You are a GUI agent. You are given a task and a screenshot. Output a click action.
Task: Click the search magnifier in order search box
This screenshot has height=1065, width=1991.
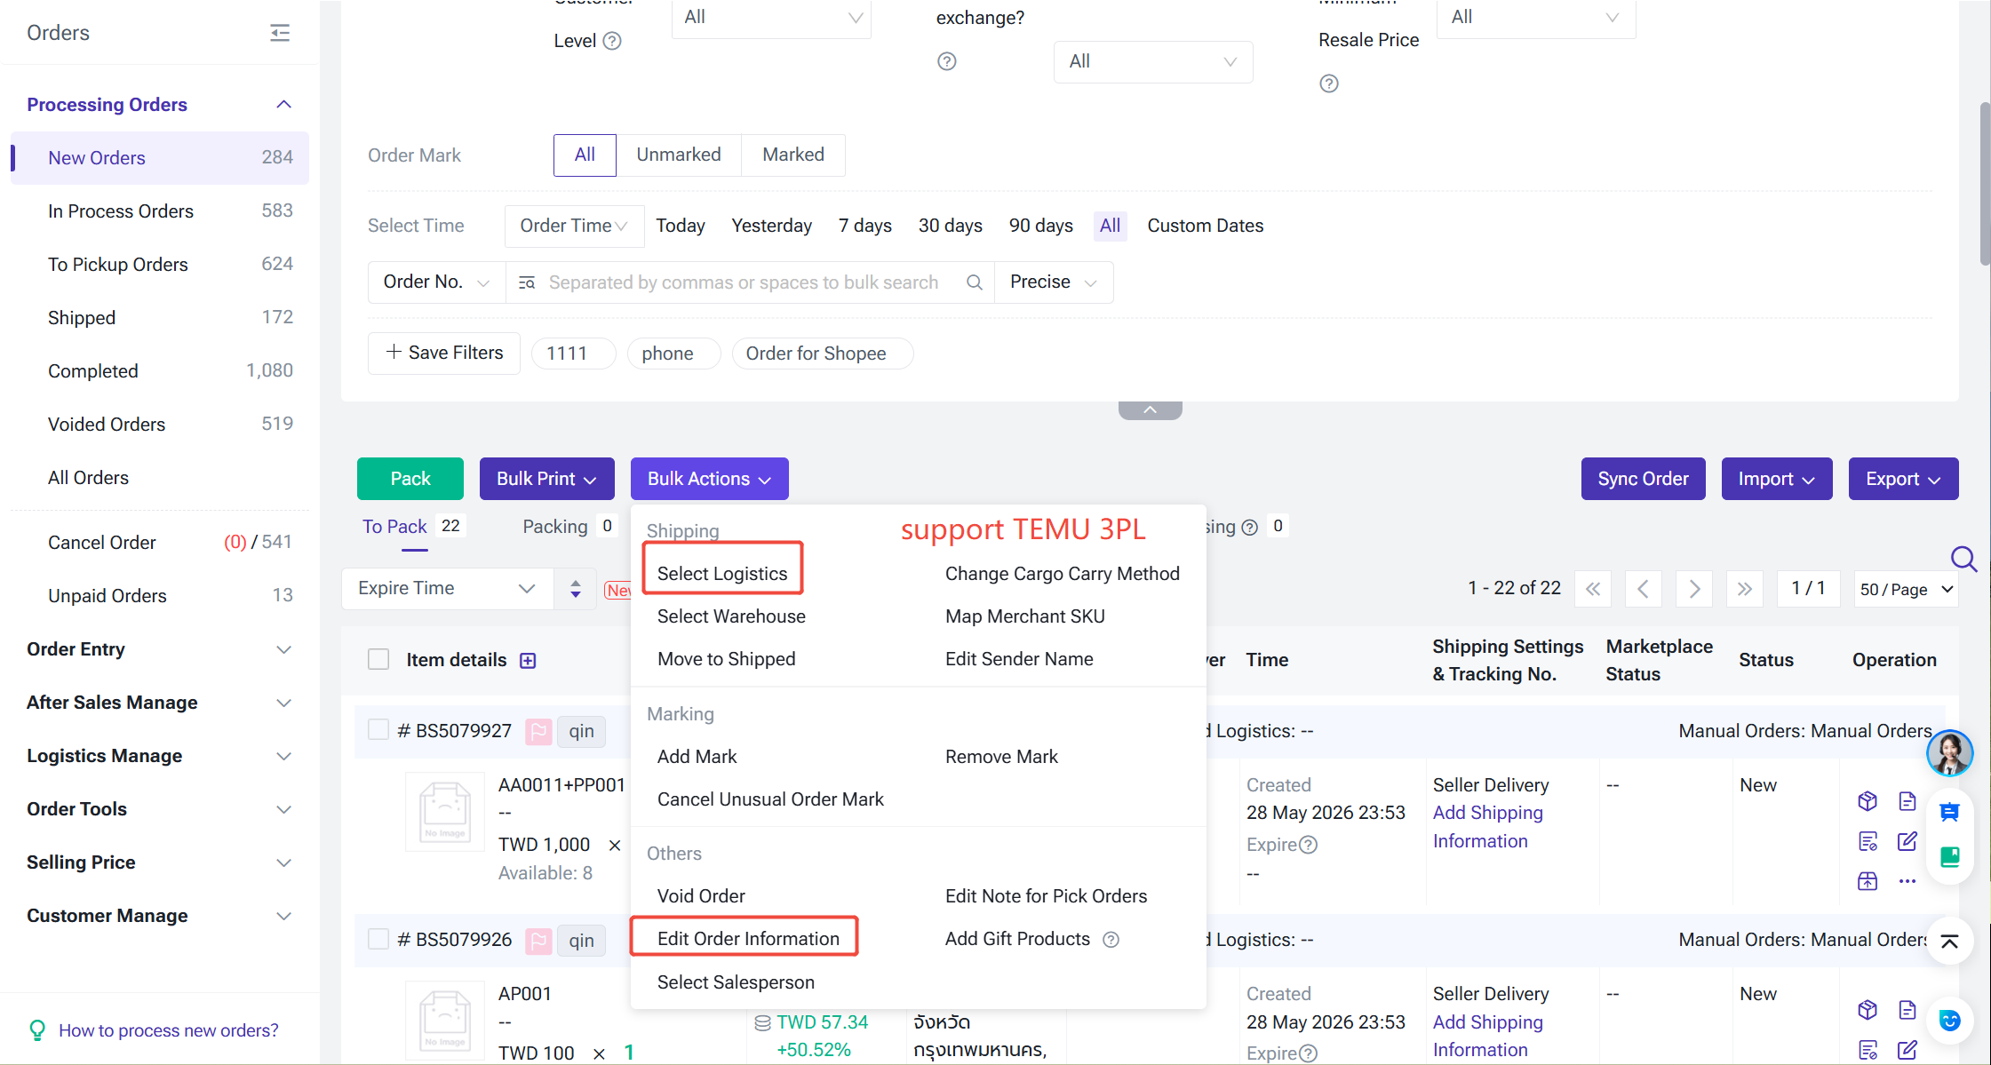[975, 282]
